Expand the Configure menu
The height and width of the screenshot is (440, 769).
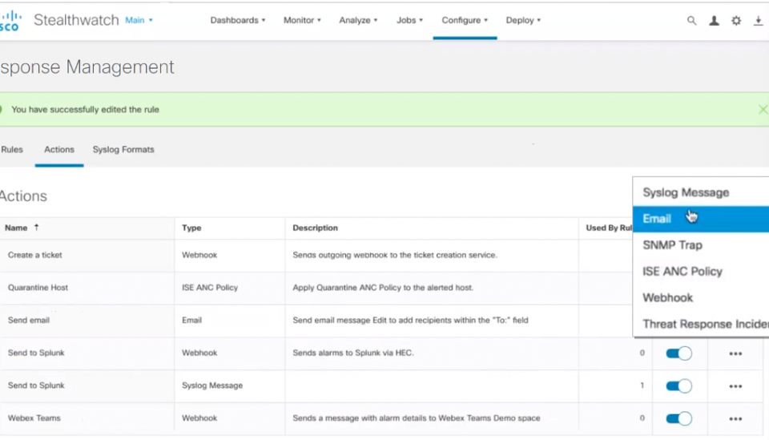click(x=465, y=20)
